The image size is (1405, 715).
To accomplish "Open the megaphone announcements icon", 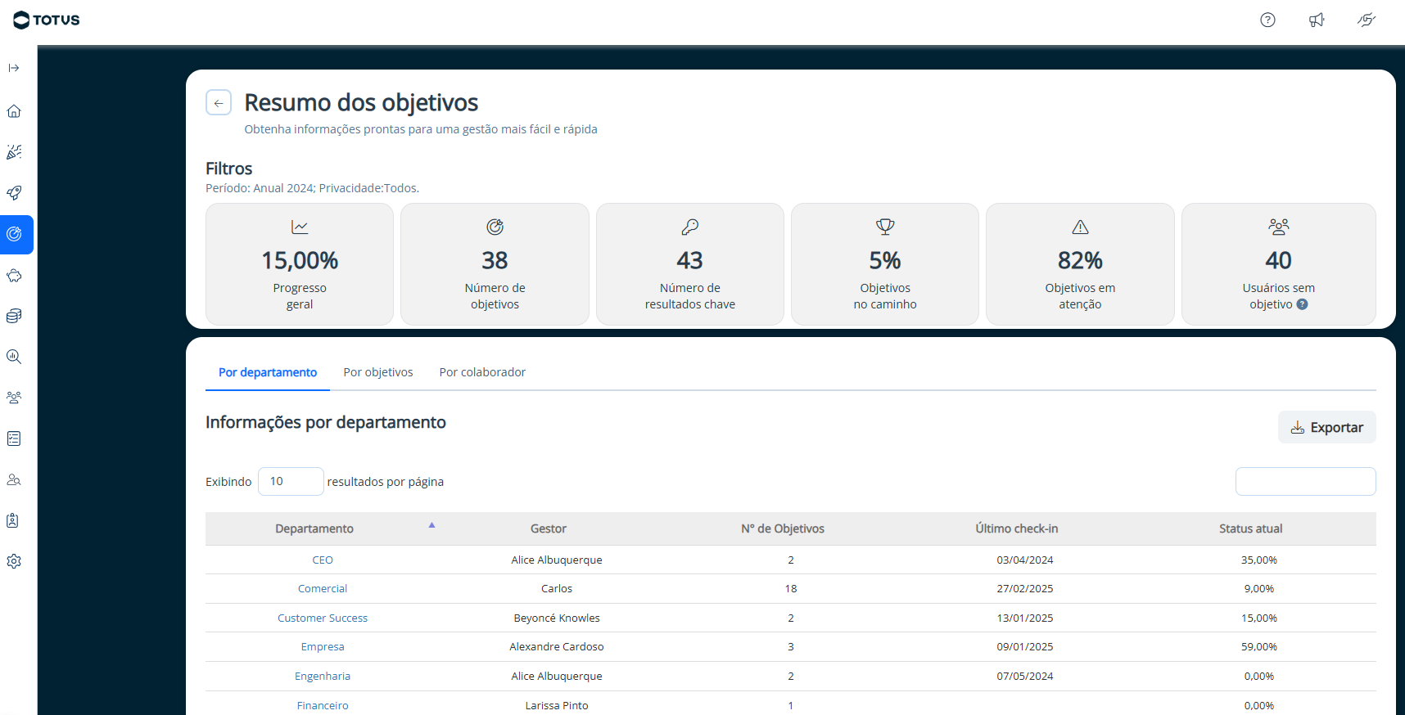I will pyautogui.click(x=1317, y=20).
